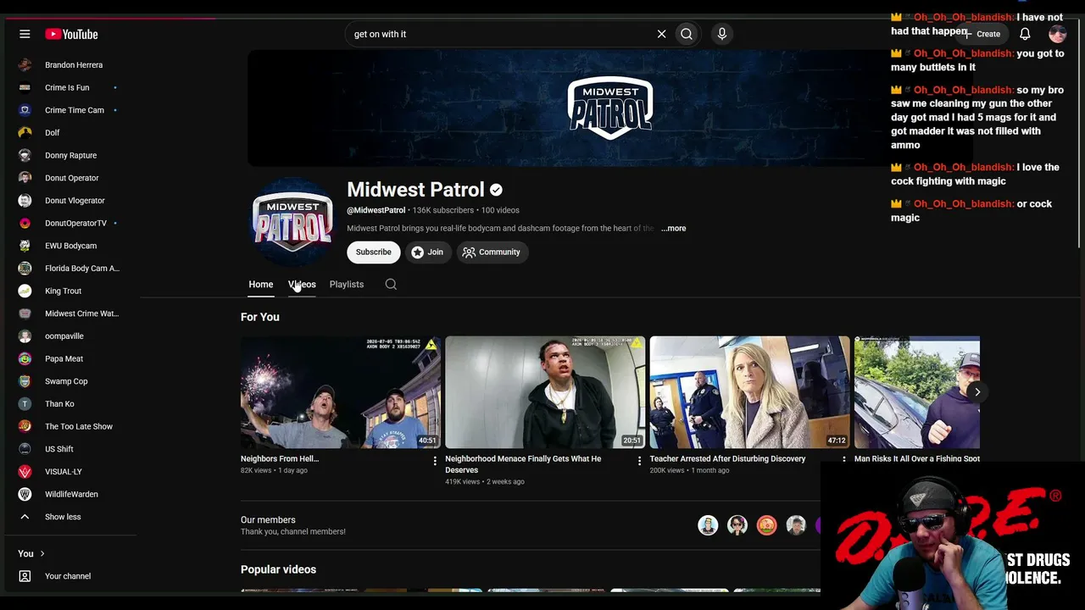Play Teacher Arrested video thumbnail
Screen dimensions: 1085x610
pos(749,392)
